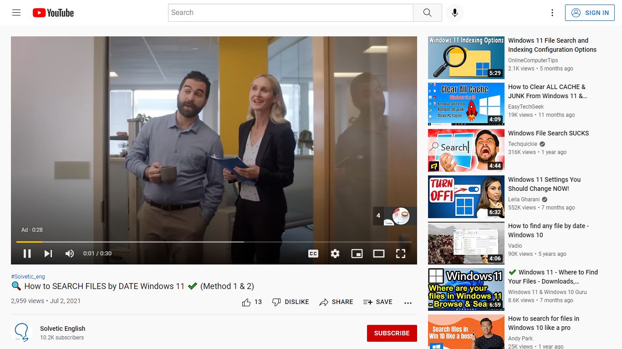The width and height of the screenshot is (622, 349).
Task: Pause the video
Action: [27, 254]
